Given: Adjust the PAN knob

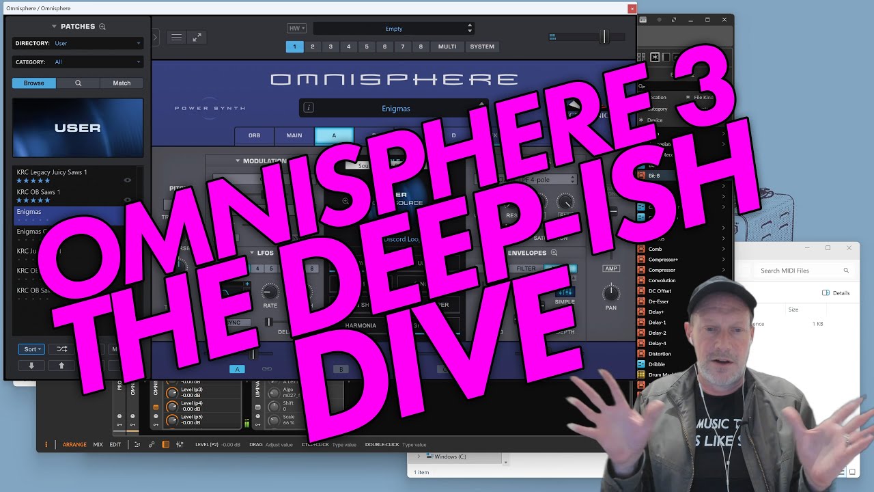Looking at the screenshot, I should 611,294.
